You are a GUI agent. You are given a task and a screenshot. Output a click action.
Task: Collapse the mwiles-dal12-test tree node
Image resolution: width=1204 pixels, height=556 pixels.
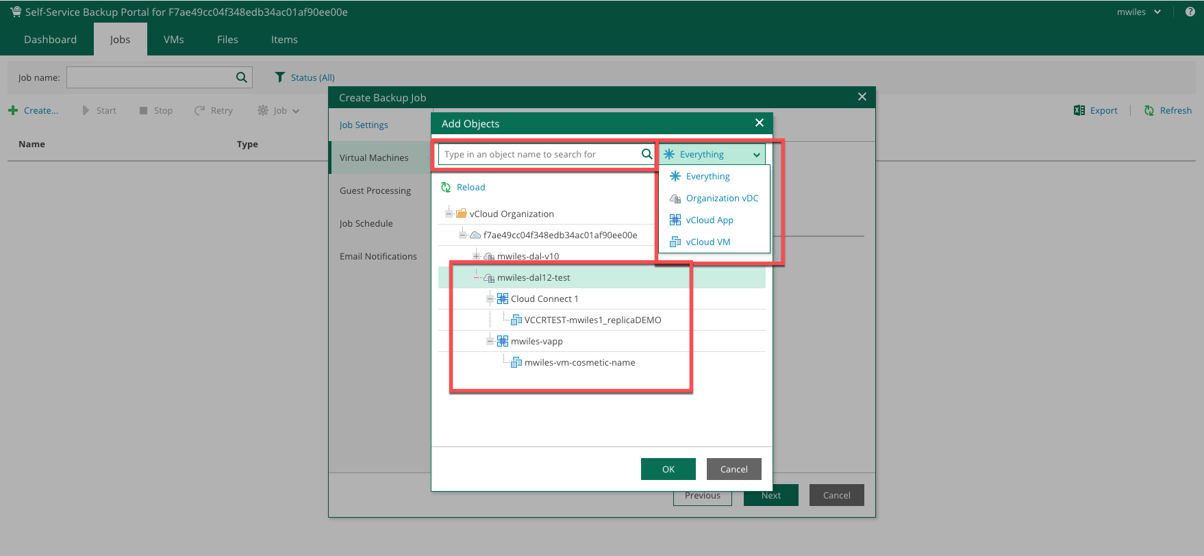(477, 277)
